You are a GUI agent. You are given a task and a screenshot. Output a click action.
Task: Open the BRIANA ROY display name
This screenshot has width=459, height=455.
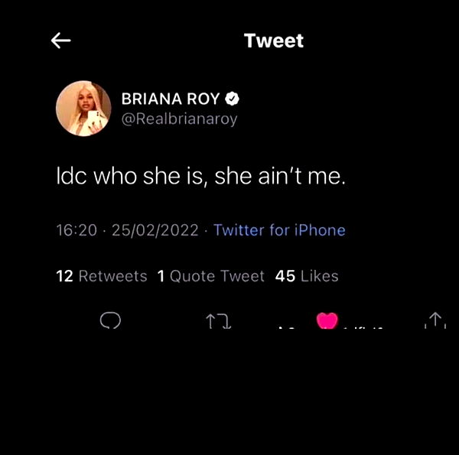point(170,99)
